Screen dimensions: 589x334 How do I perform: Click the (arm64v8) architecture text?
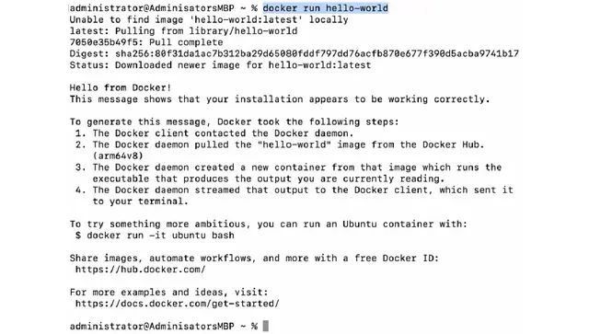pos(118,155)
